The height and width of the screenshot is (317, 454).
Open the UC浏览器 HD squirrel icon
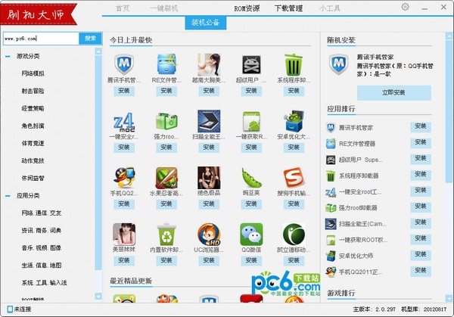click(209, 235)
